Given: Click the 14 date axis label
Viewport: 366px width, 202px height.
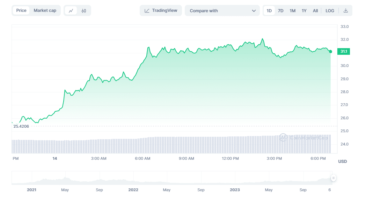Looking at the screenshot, I should pos(54,158).
